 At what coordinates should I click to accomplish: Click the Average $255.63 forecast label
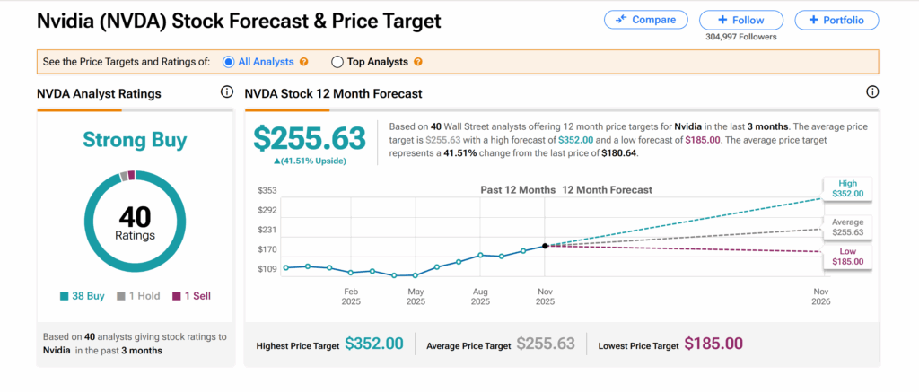[x=845, y=226]
